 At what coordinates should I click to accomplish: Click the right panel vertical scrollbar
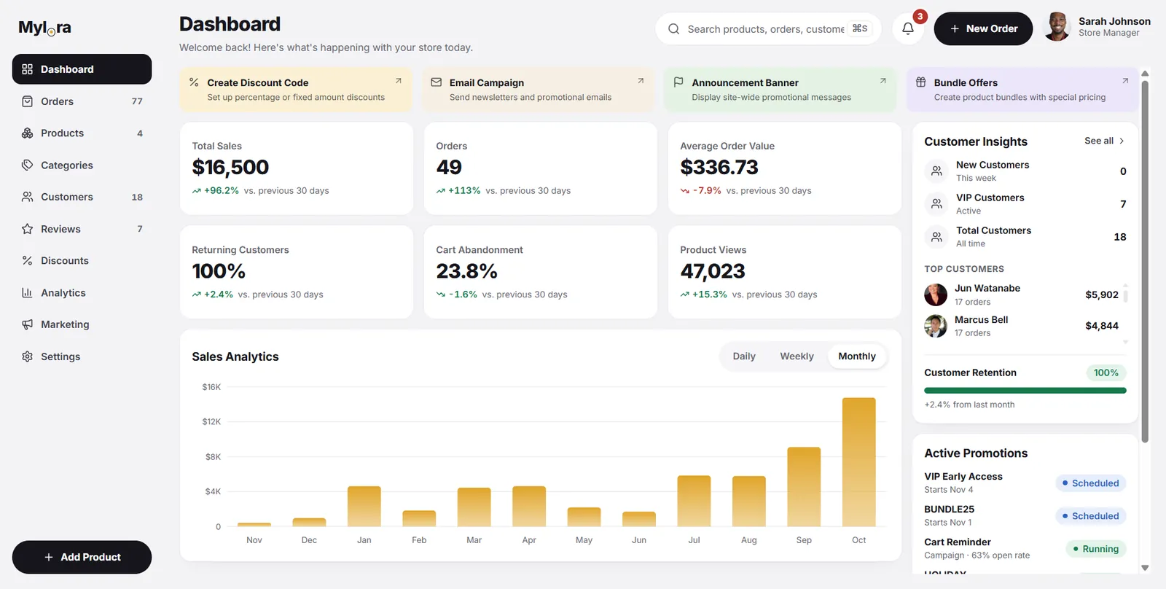(1145, 260)
